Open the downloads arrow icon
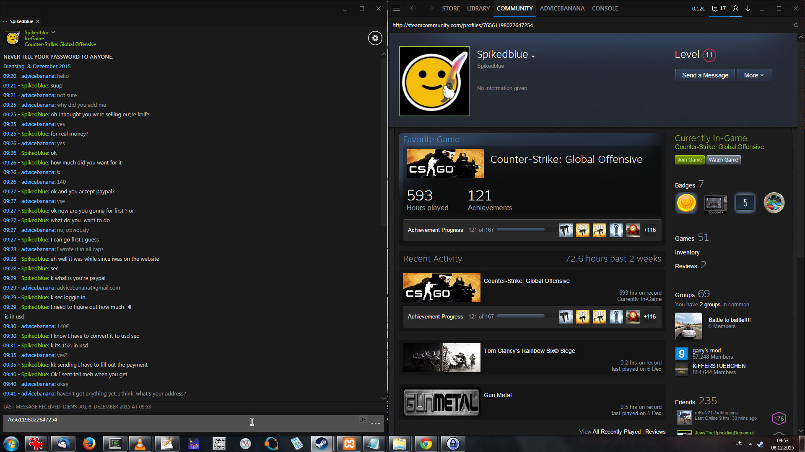The width and height of the screenshot is (805, 452). [x=748, y=8]
